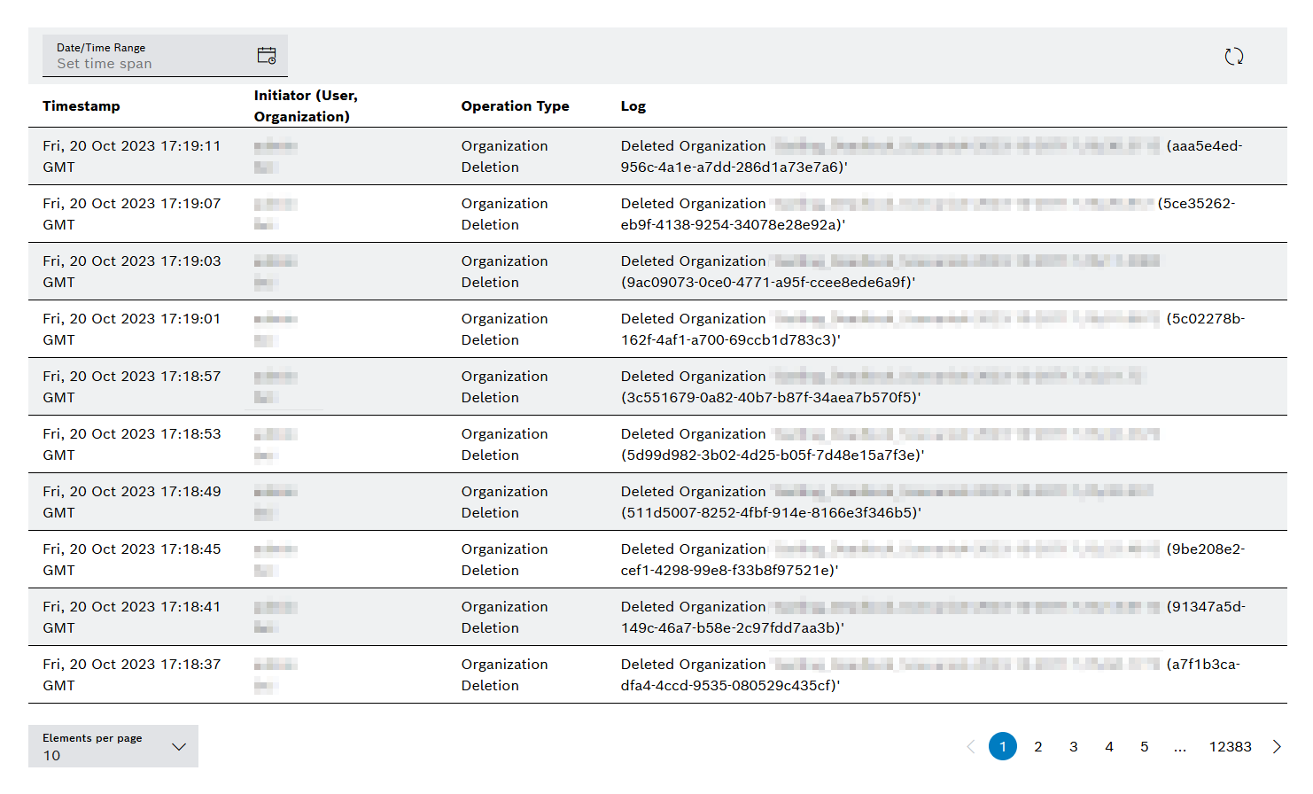Jump to last page 12383
This screenshot has width=1313, height=794.
click(x=1230, y=747)
